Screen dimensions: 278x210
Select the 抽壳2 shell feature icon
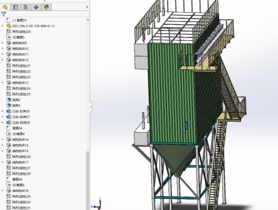coord(9,100)
